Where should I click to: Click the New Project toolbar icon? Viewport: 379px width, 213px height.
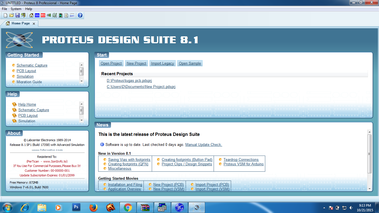(6, 15)
